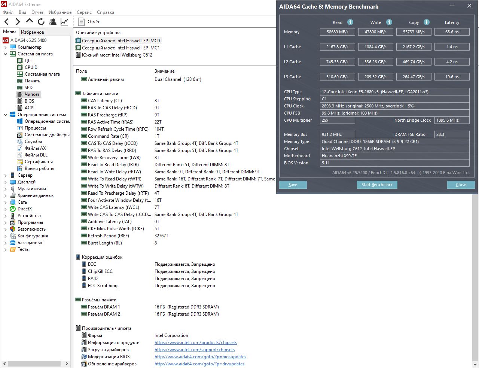Collapse the Системная плата tree node
Image resolution: width=479 pixels, height=368 pixels.
click(x=5, y=54)
